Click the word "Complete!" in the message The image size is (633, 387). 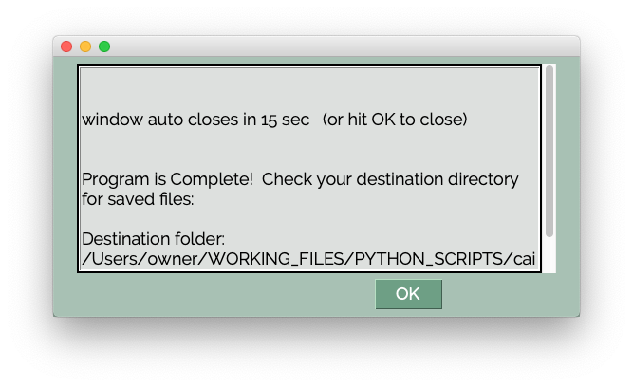click(x=212, y=179)
